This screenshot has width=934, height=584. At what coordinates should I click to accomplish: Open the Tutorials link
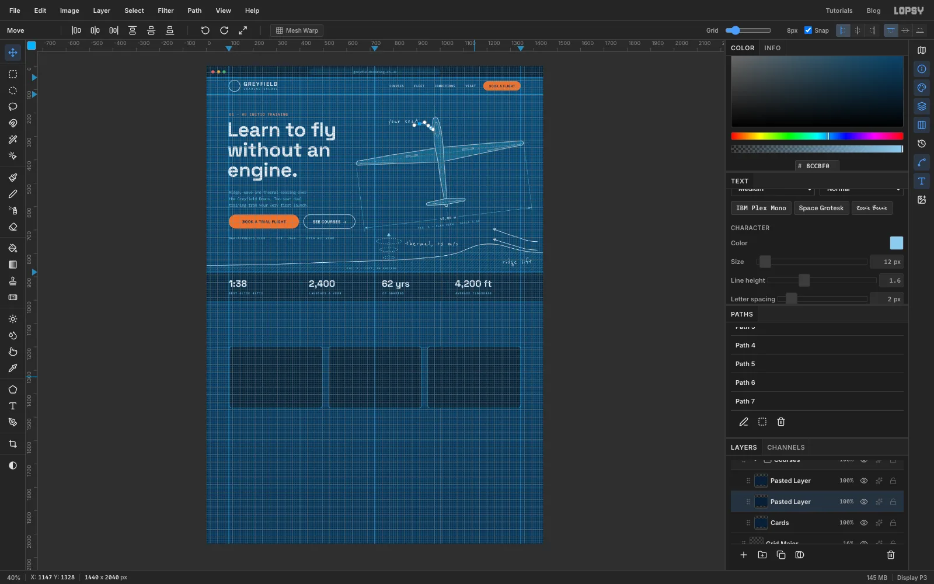[x=839, y=11]
